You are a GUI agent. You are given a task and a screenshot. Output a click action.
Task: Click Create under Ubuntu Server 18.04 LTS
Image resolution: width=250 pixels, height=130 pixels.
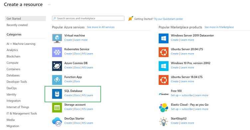[x=175, y=81]
